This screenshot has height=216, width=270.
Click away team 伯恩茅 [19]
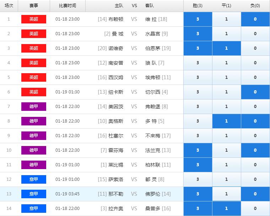[158, 48]
